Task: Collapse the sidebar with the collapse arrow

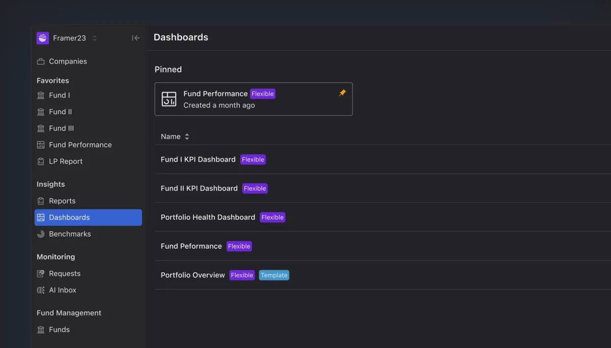Action: 135,38
